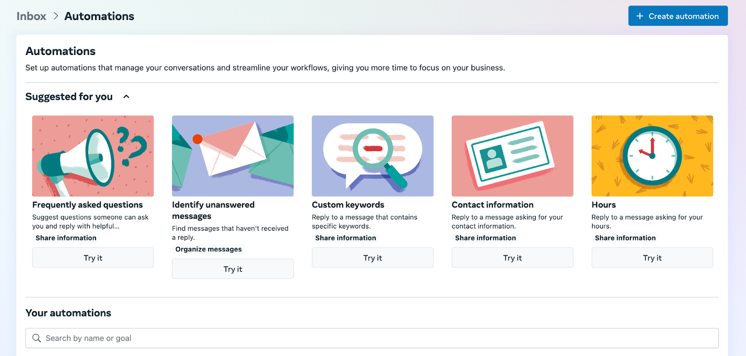This screenshot has width=746, height=356.
Task: Open the Hours card title
Action: point(603,205)
